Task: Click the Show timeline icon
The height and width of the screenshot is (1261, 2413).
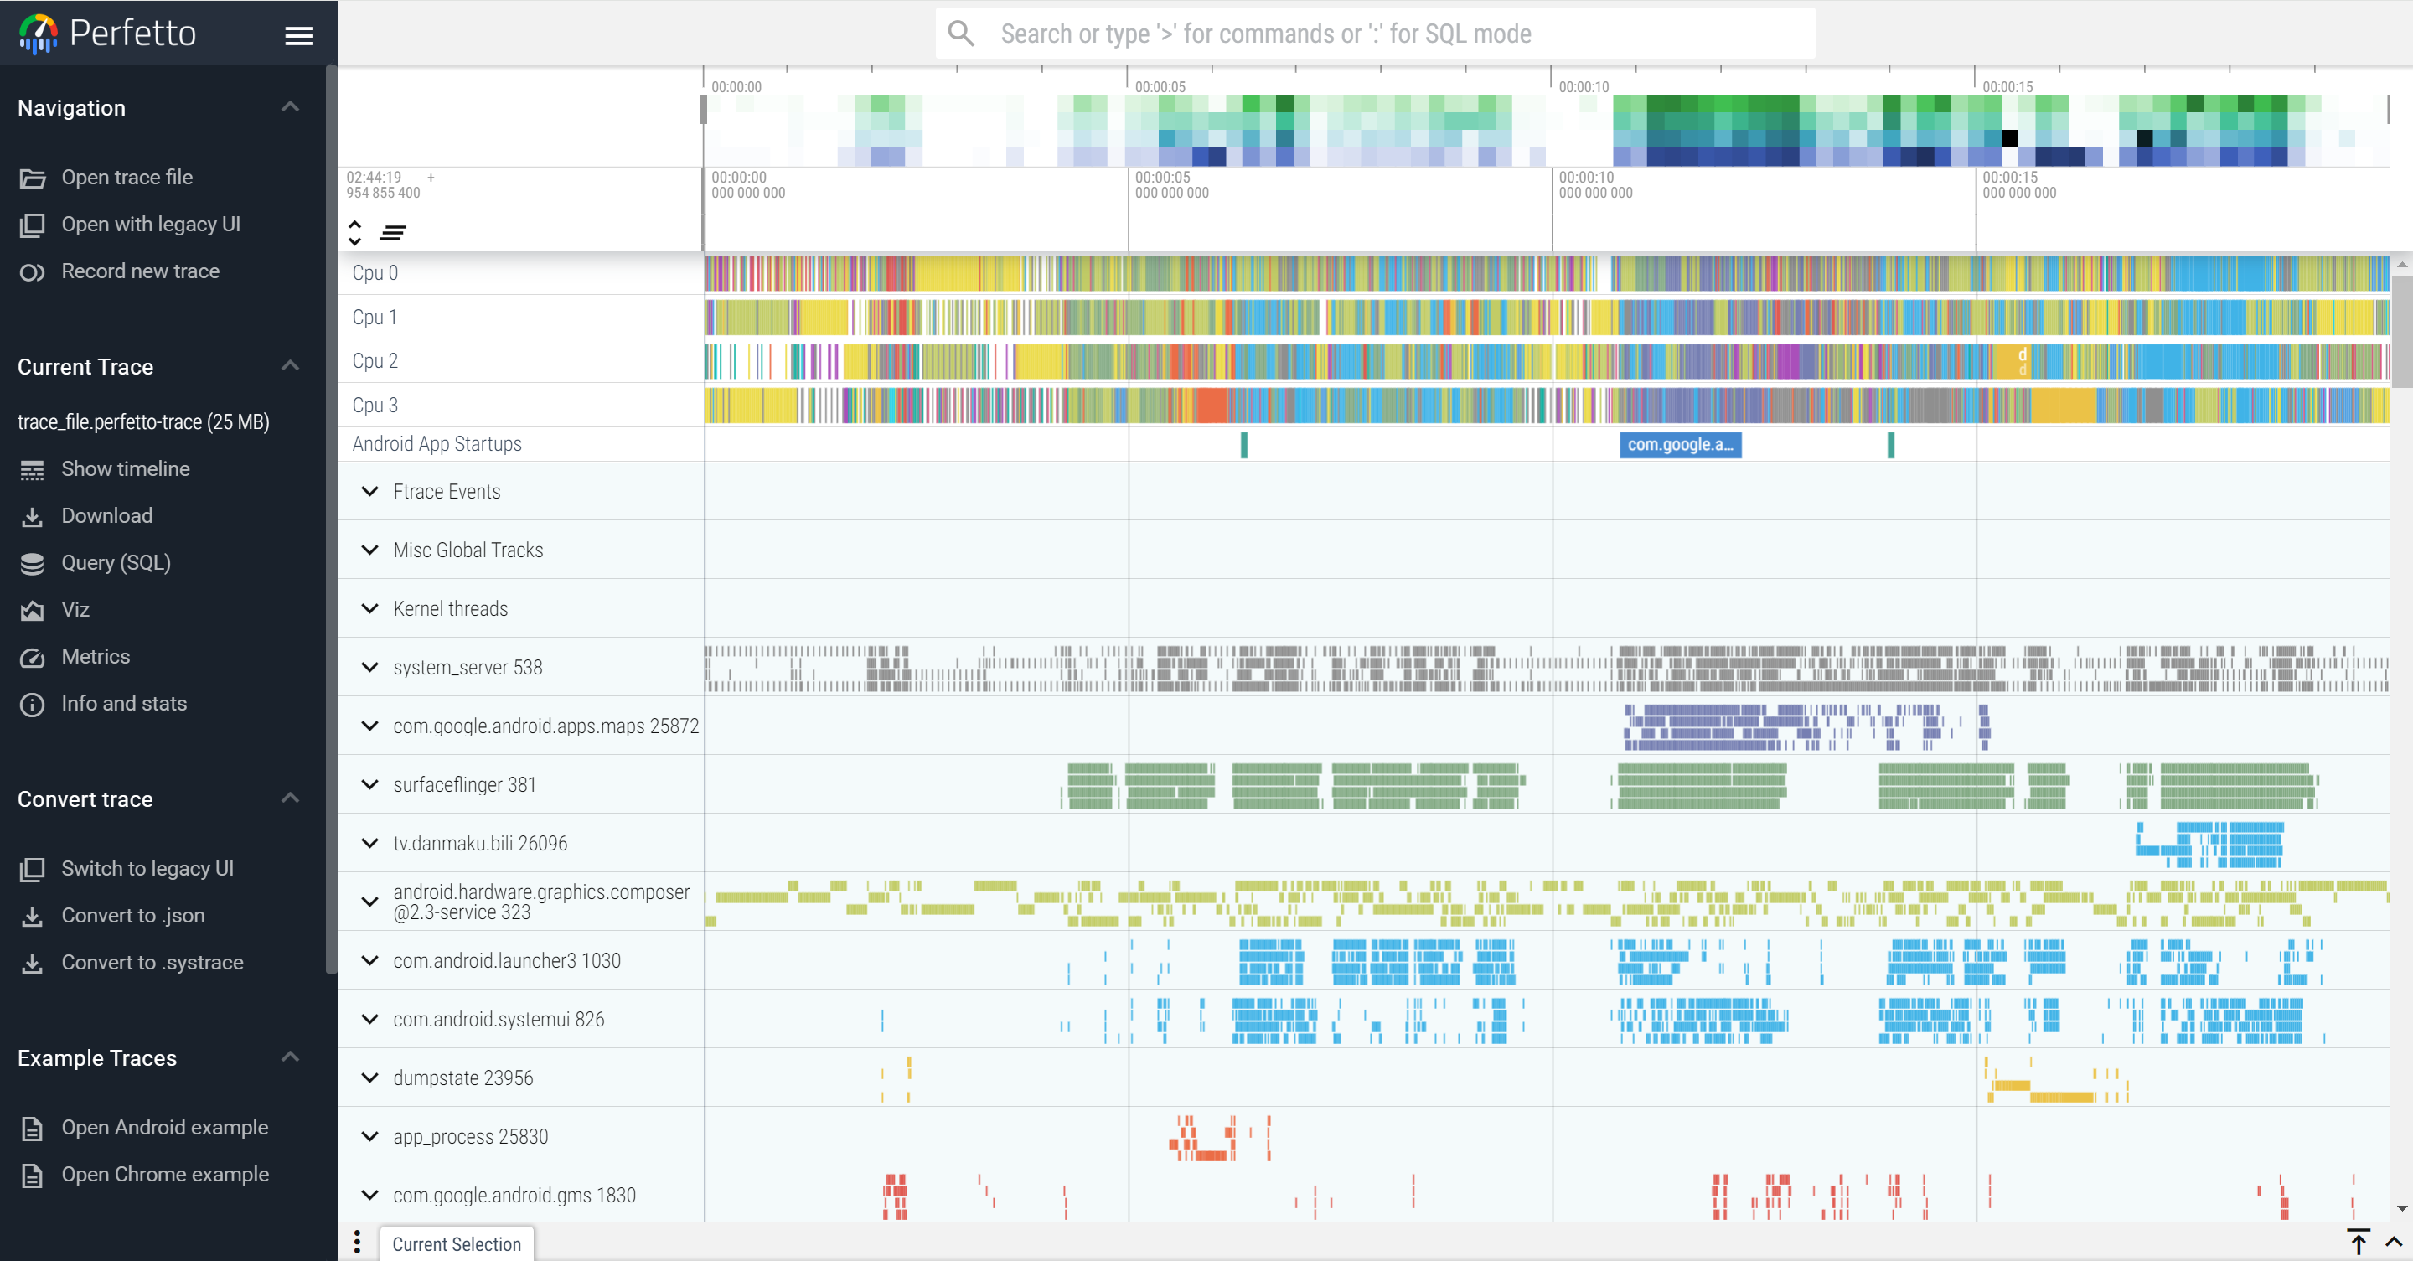Action: [33, 469]
